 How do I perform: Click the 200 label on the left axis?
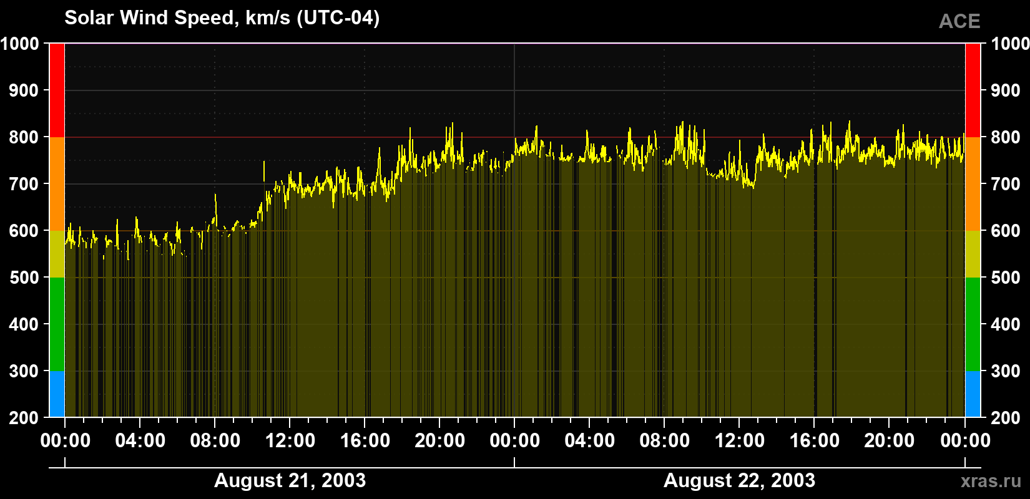click(24, 418)
